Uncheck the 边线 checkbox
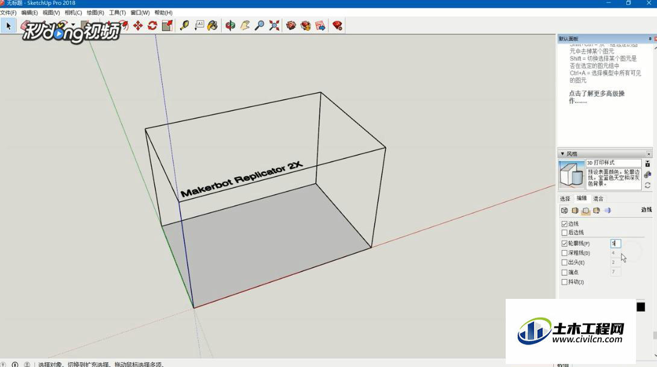The height and width of the screenshot is (367, 657). [564, 224]
